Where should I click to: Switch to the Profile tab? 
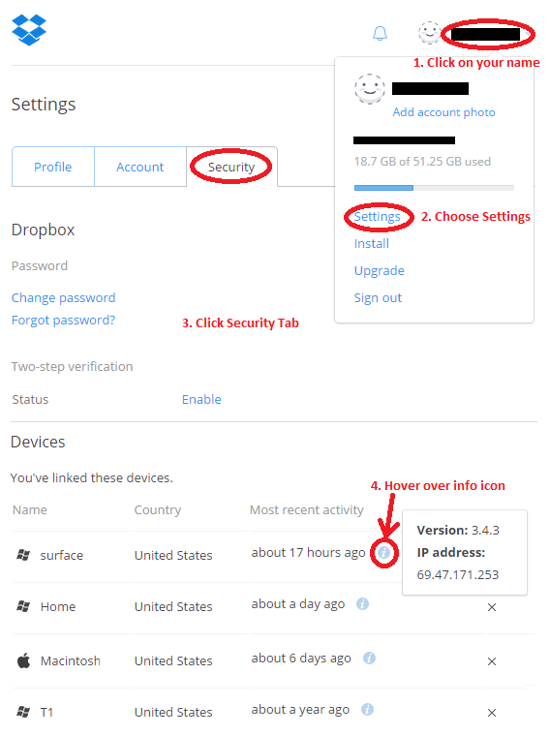[x=53, y=167]
